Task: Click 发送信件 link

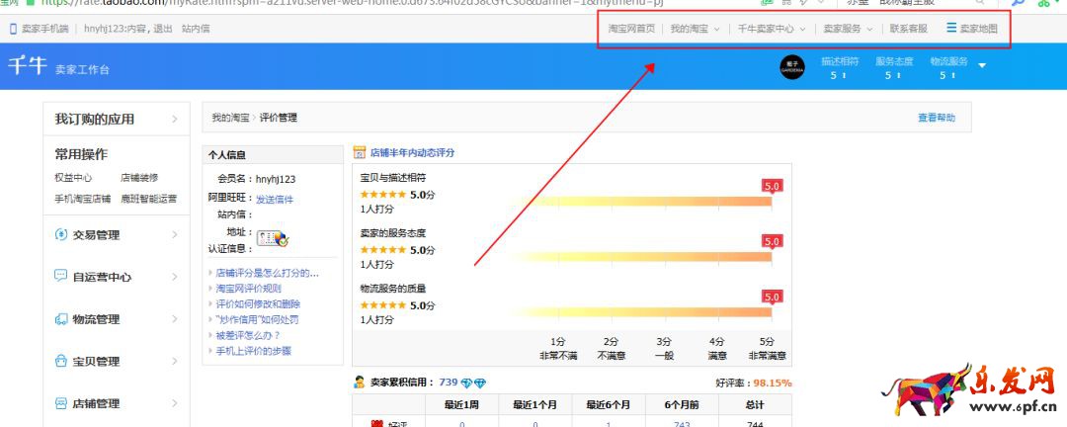Action: pyautogui.click(x=275, y=200)
